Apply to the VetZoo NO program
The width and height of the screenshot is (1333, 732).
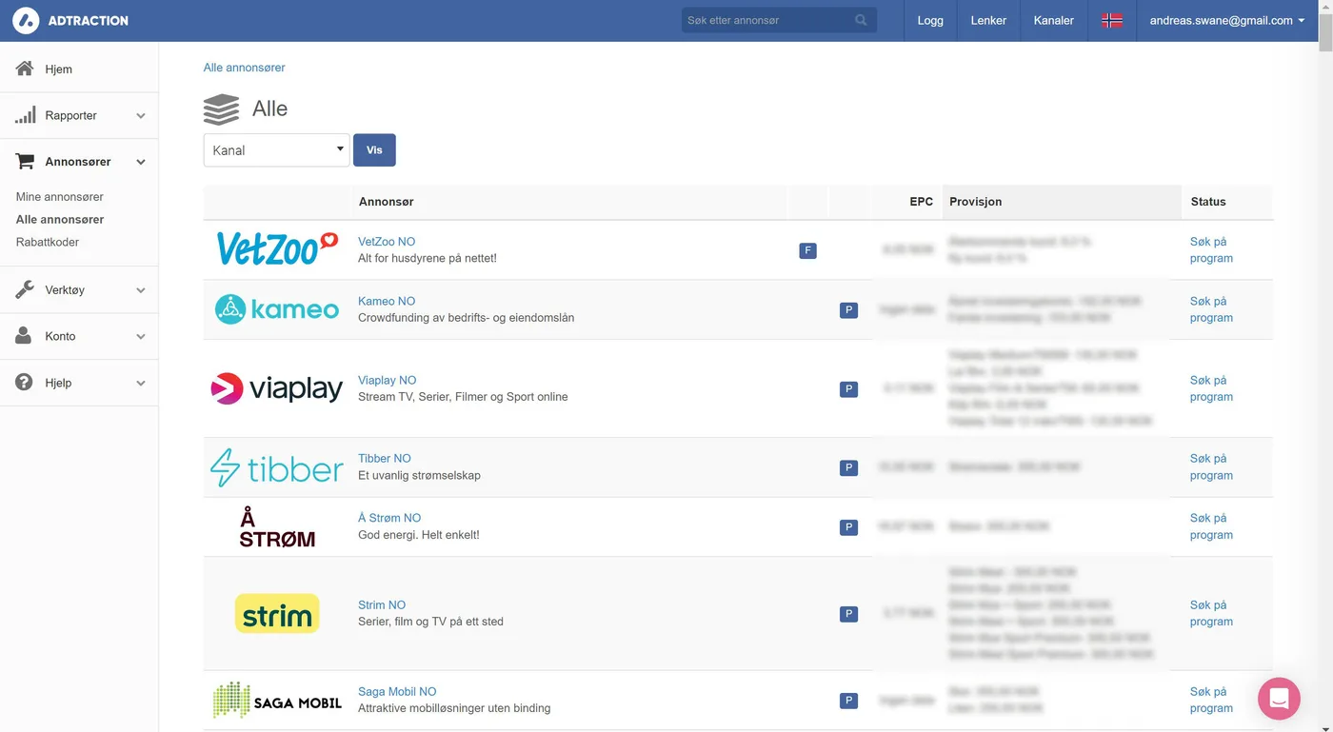[x=1211, y=250]
